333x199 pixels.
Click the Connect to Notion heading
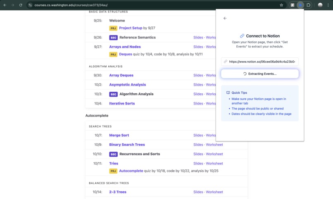point(263,36)
